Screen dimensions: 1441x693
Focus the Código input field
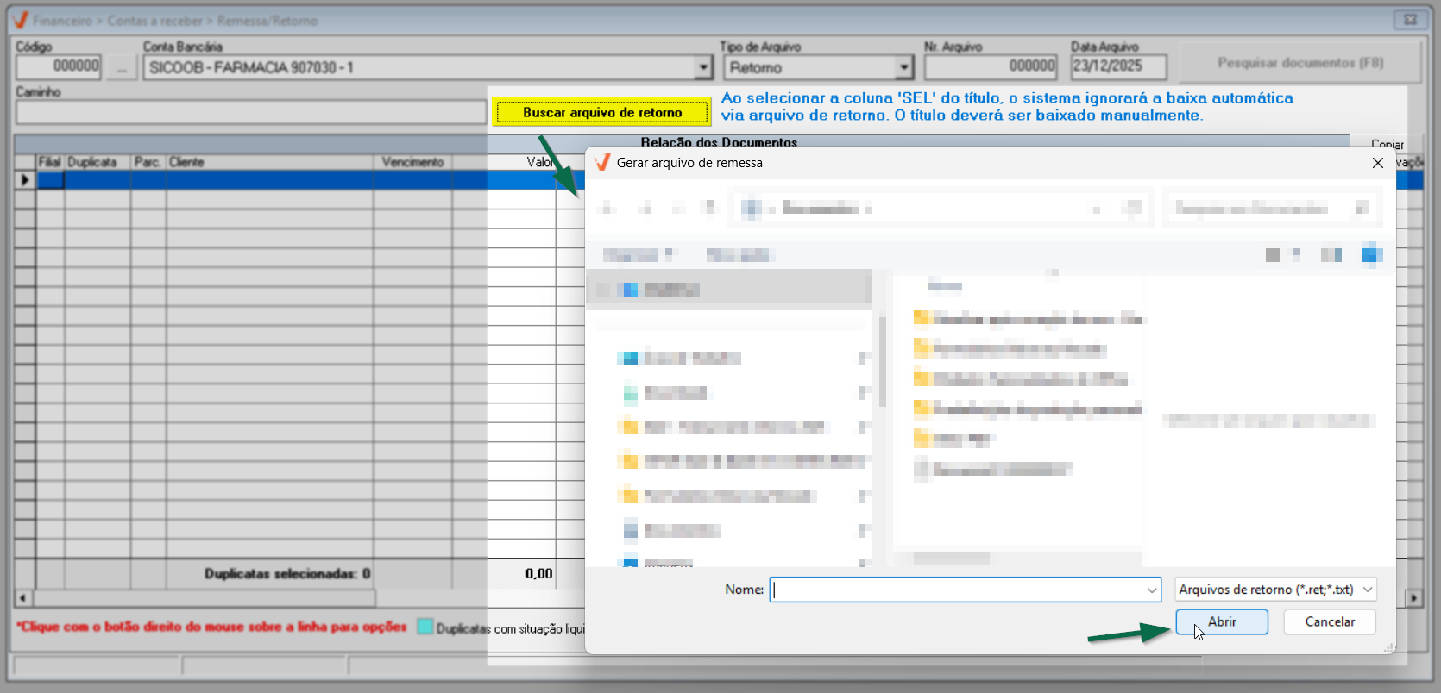pos(59,66)
